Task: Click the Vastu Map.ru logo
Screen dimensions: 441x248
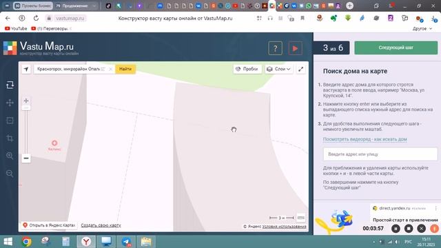Action: (41, 48)
